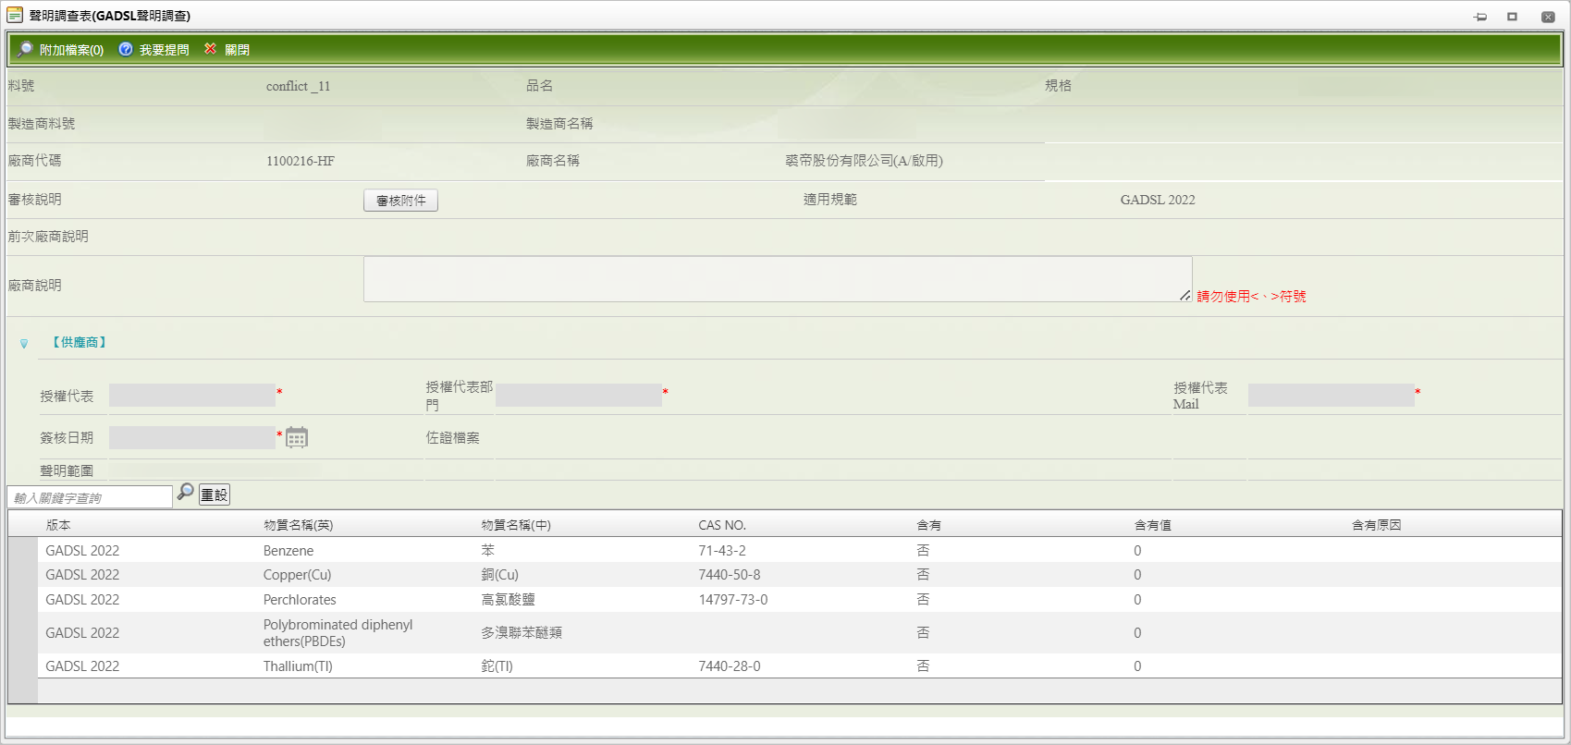This screenshot has height=745, width=1571.
Task: Sort by 物質名稱(英) column header
Action: click(x=298, y=525)
